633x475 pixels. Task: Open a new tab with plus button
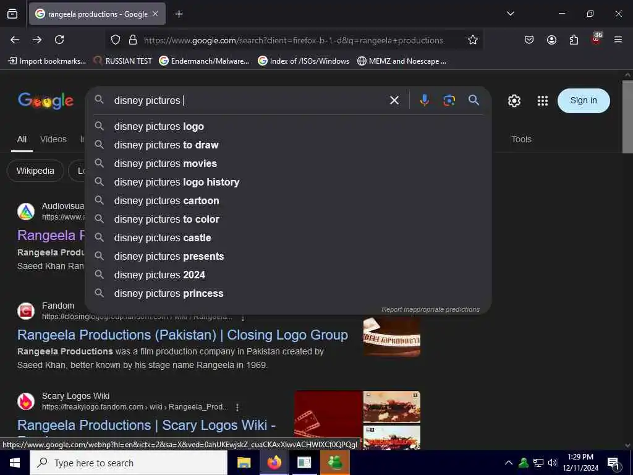coord(179,14)
